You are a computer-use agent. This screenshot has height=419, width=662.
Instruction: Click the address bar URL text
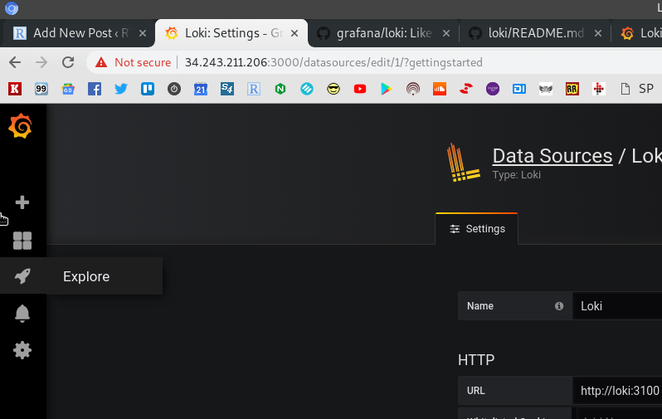pos(333,62)
